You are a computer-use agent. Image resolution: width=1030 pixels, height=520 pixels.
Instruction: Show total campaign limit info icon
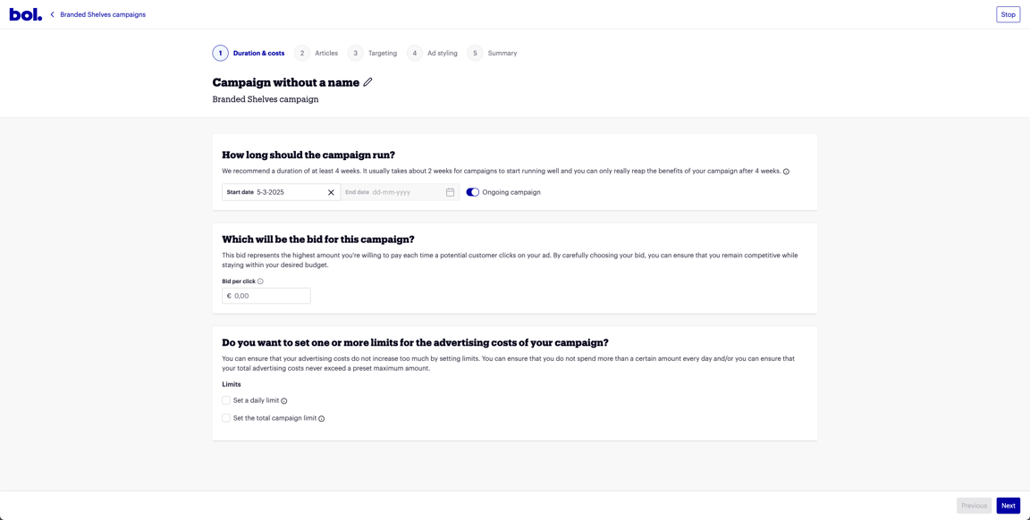coord(322,418)
